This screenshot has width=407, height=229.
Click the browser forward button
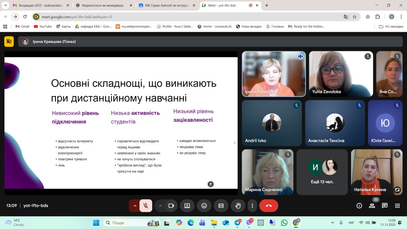point(15,17)
